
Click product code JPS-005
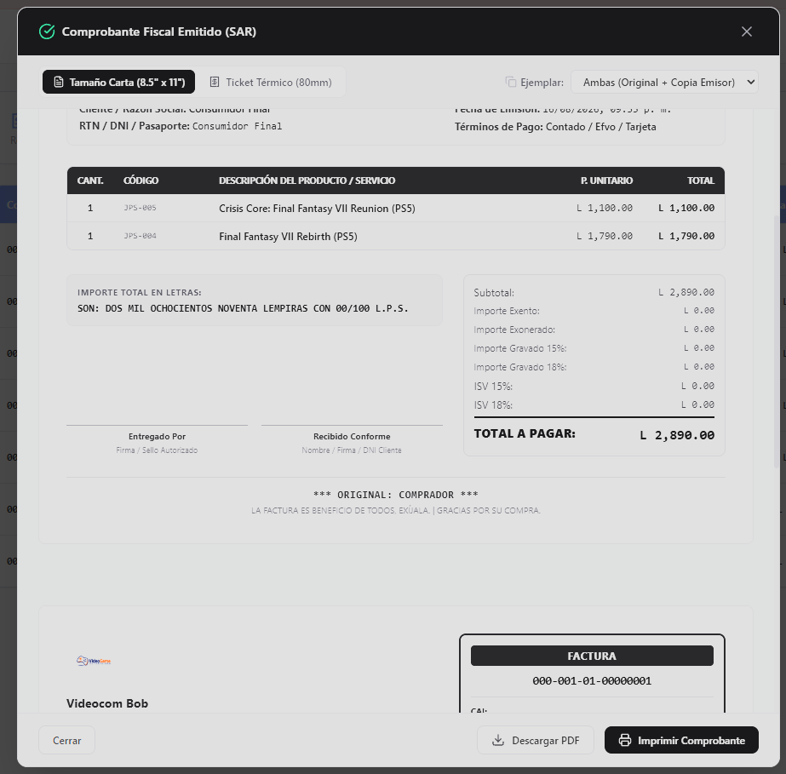(x=141, y=208)
